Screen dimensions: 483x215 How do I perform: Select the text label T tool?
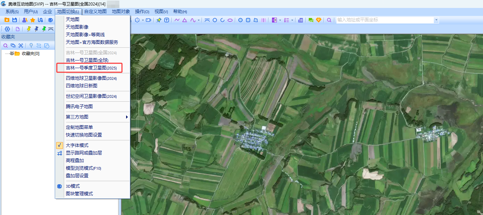pyautogui.click(x=167, y=20)
